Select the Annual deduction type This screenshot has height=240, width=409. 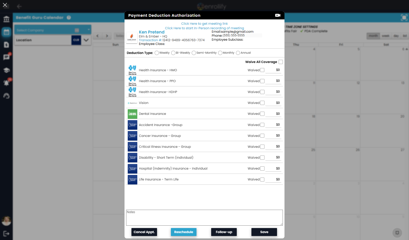238,53
